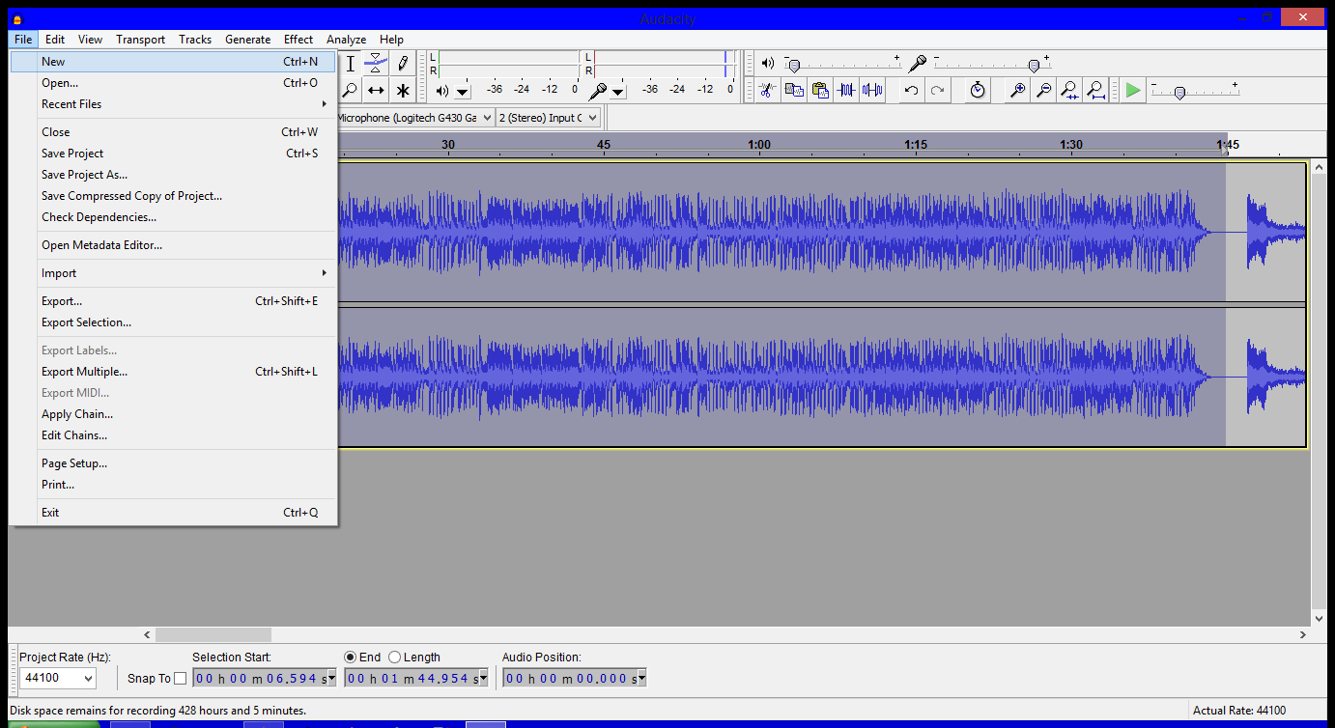
Task: Click the Undo arrow icon
Action: [911, 90]
